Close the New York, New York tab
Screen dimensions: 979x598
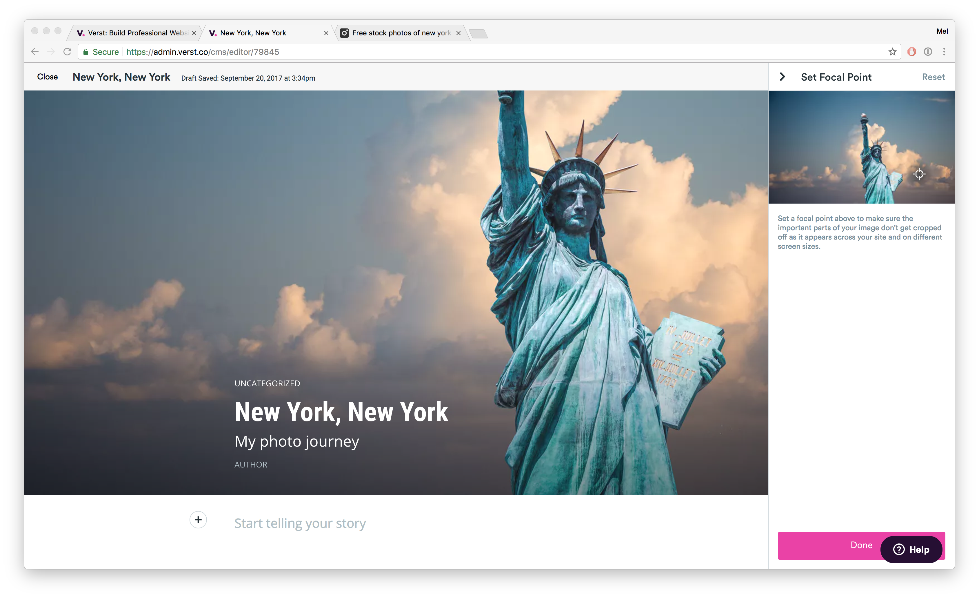(326, 33)
